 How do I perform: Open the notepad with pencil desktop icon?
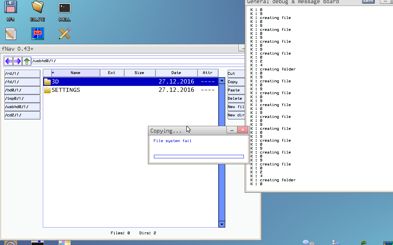tap(11, 34)
